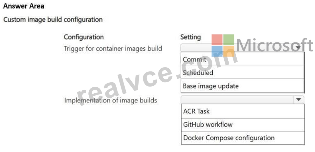Click the Microsoft wordmark text
This screenshot has width=315, height=152.
(x=275, y=46)
